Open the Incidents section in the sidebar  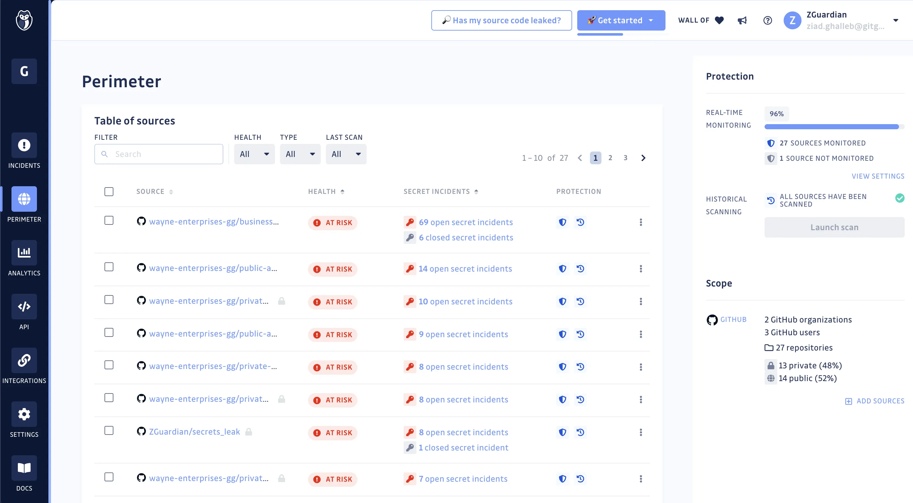pos(24,151)
